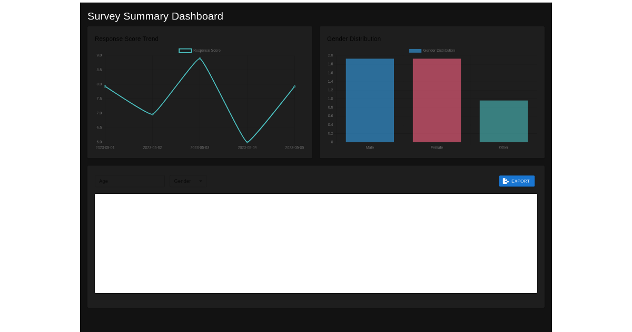The height and width of the screenshot is (332, 632).
Task: Click the Export icon on the Export button
Action: click(x=505, y=181)
